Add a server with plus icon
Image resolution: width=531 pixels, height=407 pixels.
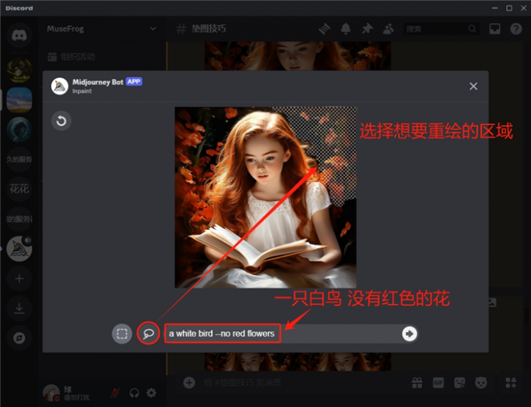point(20,279)
